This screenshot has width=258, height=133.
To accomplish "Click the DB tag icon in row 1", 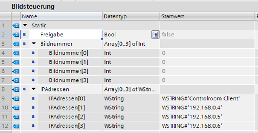I will 16,26.
